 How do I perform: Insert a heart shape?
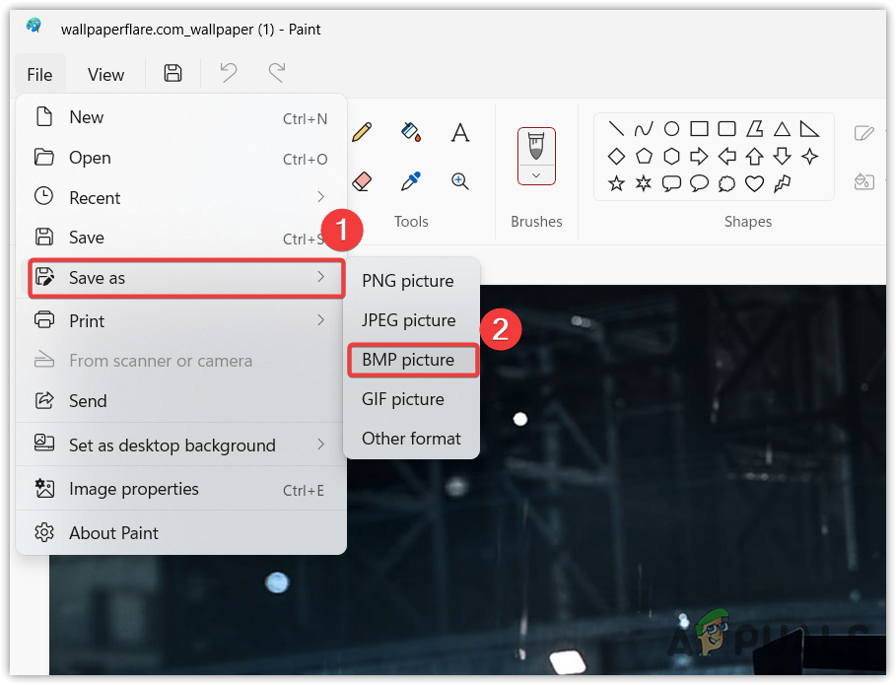754,183
